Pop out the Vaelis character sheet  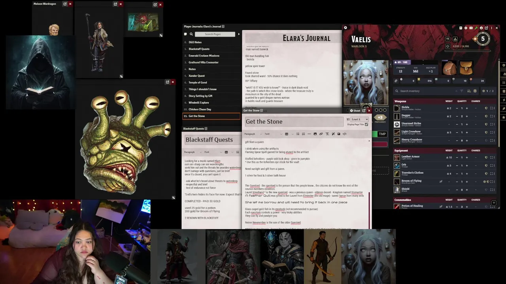[x=486, y=28]
